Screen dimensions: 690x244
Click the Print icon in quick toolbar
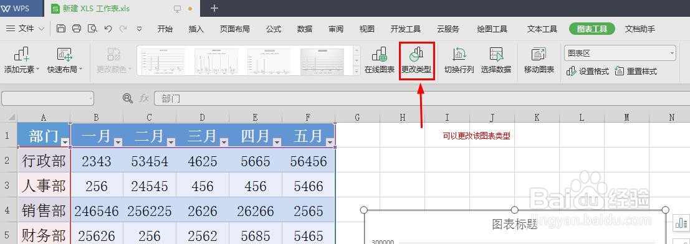[77, 29]
